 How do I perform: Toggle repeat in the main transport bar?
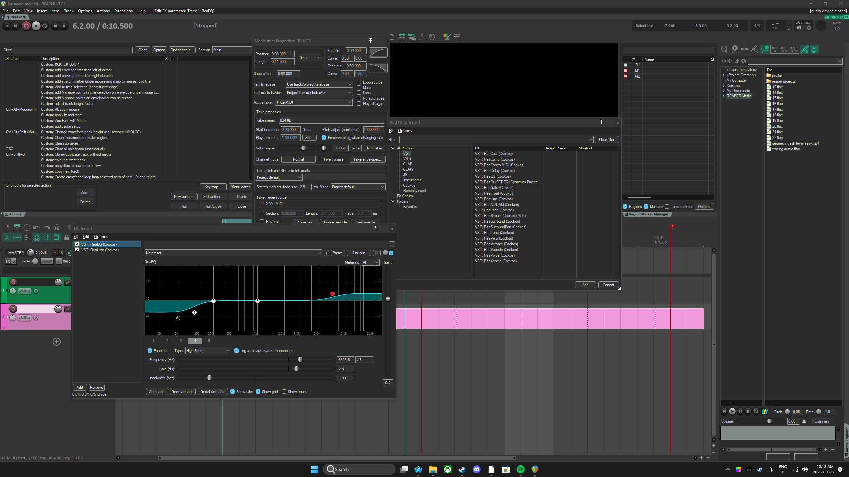click(x=45, y=26)
